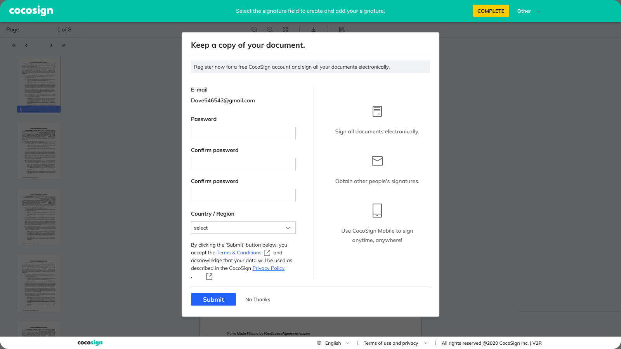621x349 pixels.
Task: Click external link icon after Terms & Conditions
Action: point(267,253)
